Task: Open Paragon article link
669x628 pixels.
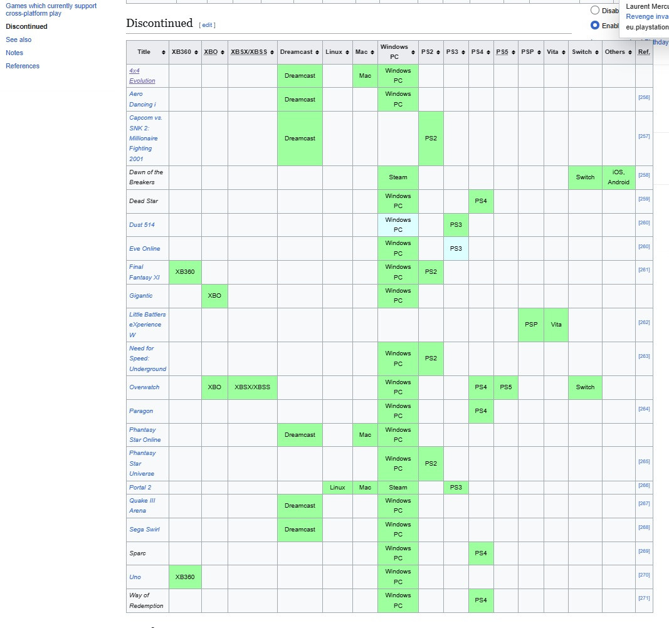Action: pos(141,411)
